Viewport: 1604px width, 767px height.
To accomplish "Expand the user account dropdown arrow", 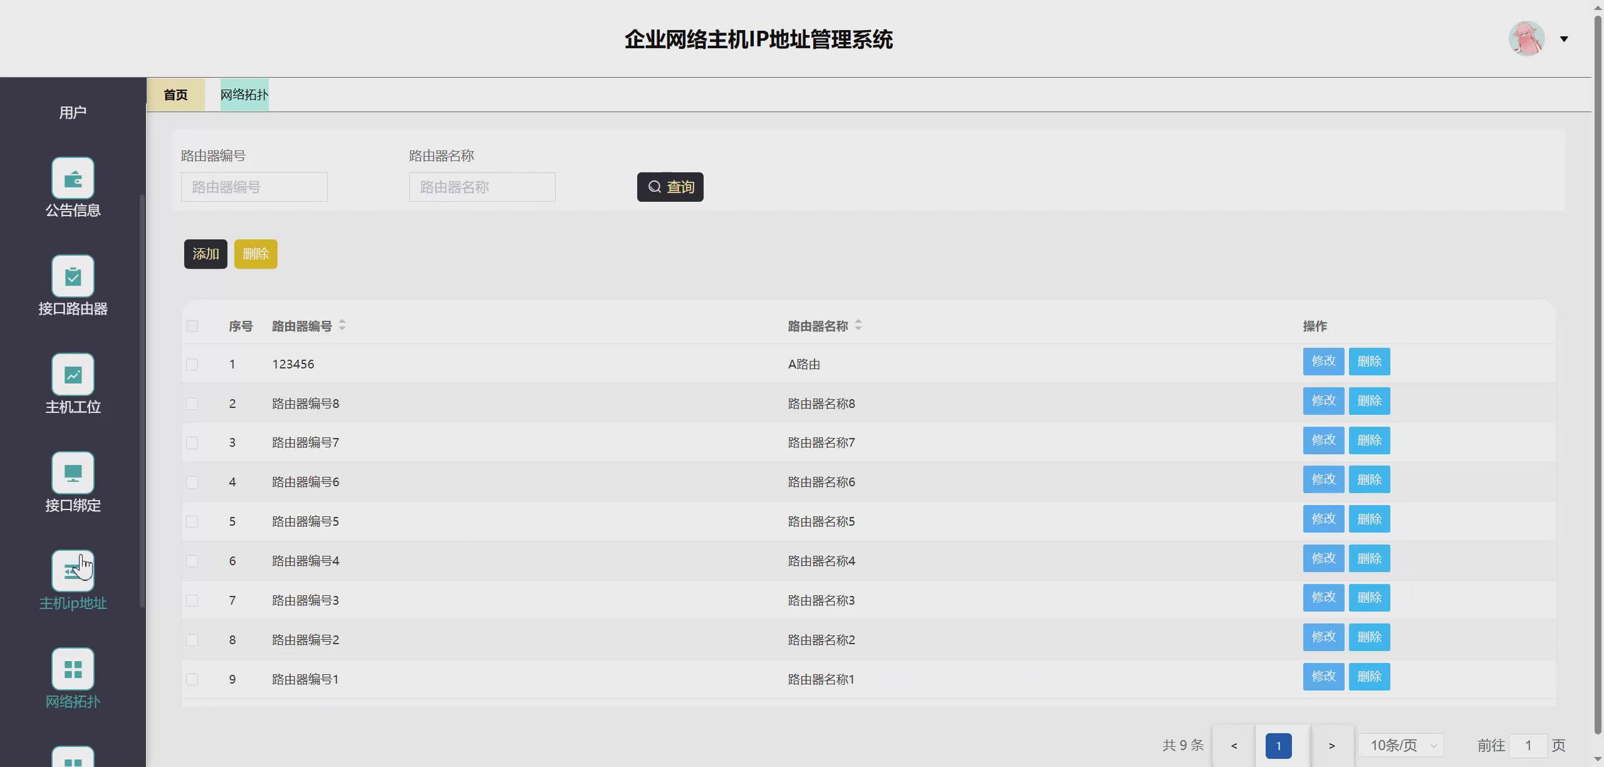I will point(1564,39).
